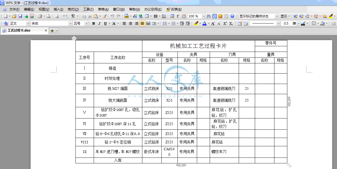The width and height of the screenshot is (337, 169).
Task: Decrease font size with the A minus icon
Action: (x=219, y=24)
